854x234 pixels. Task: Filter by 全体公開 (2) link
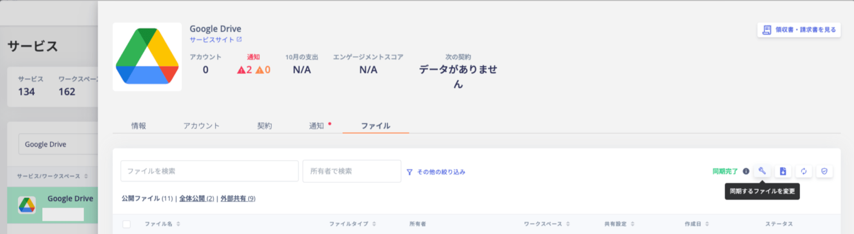pos(197,199)
